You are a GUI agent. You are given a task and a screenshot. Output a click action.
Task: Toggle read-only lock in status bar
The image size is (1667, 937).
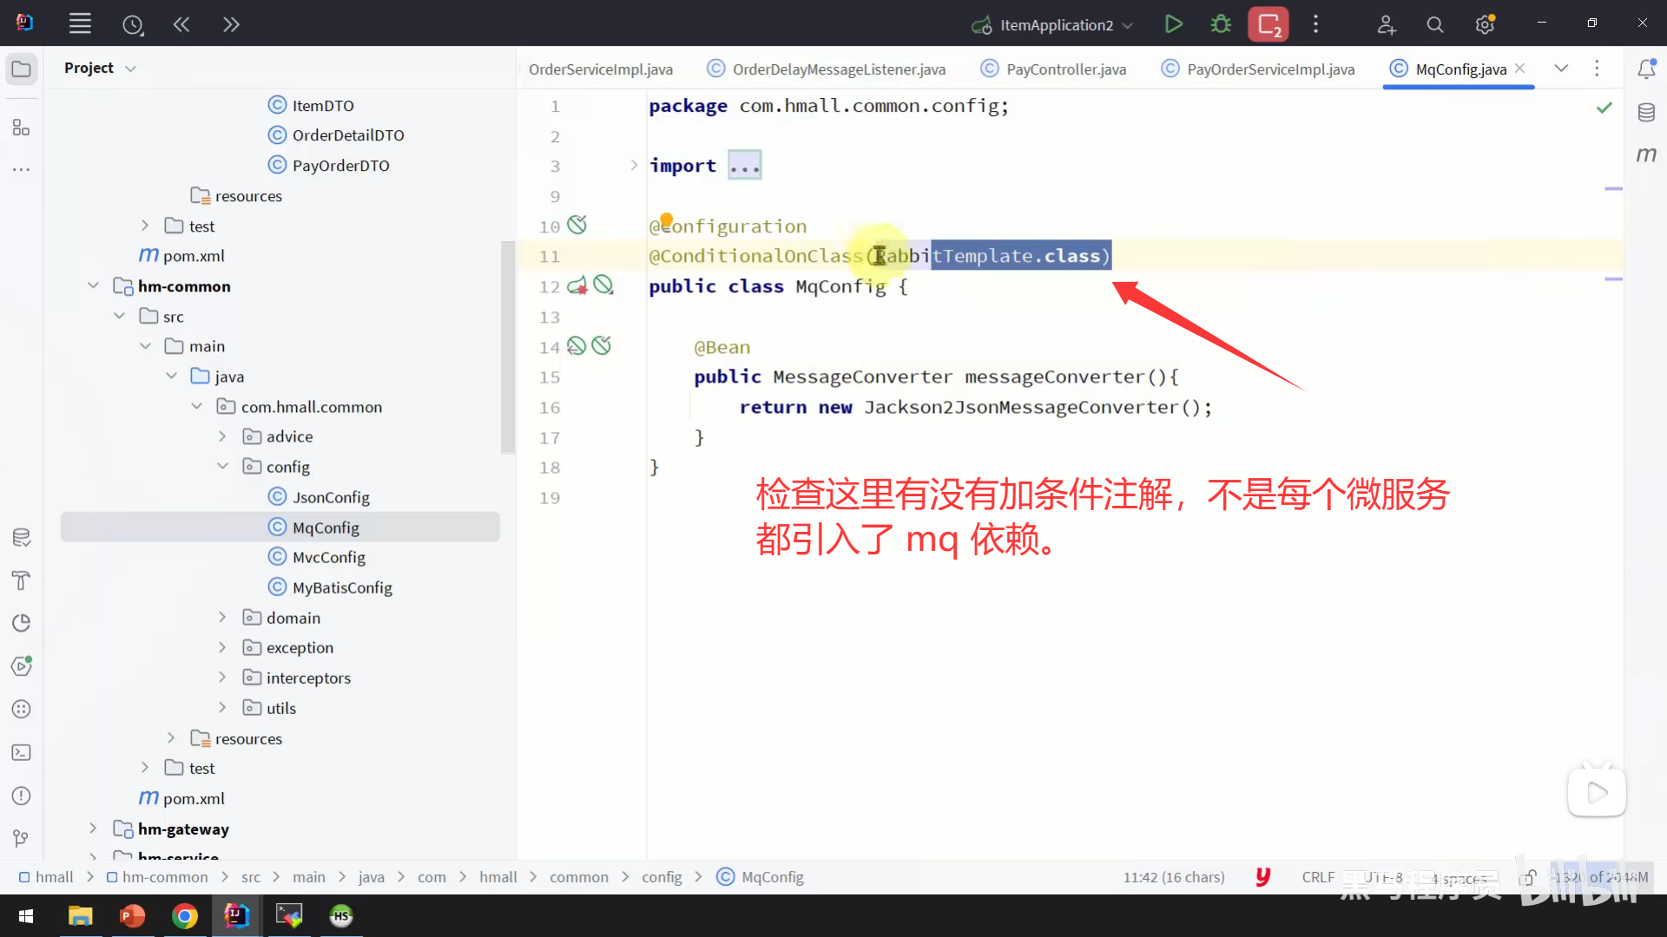tap(1528, 877)
